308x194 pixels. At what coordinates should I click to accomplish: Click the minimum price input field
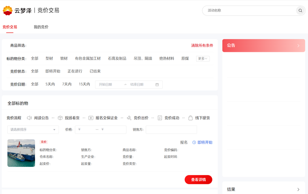click(85, 129)
